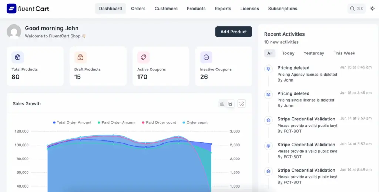
Task: Click the Add Product button
Action: click(x=234, y=32)
